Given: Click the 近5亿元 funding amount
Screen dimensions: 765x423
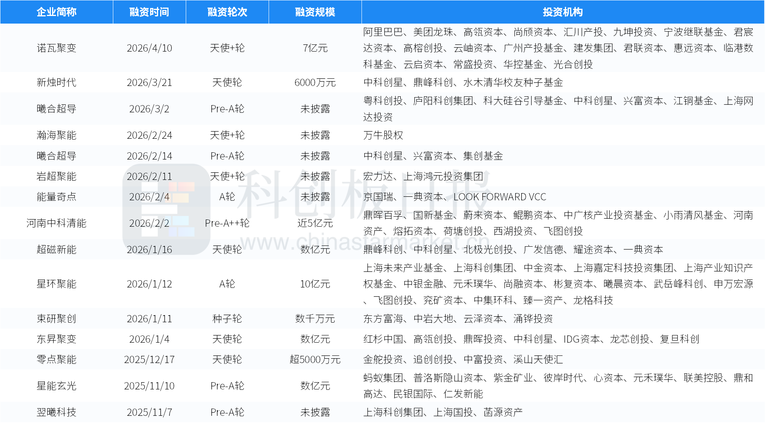Looking at the screenshot, I should coord(315,223).
